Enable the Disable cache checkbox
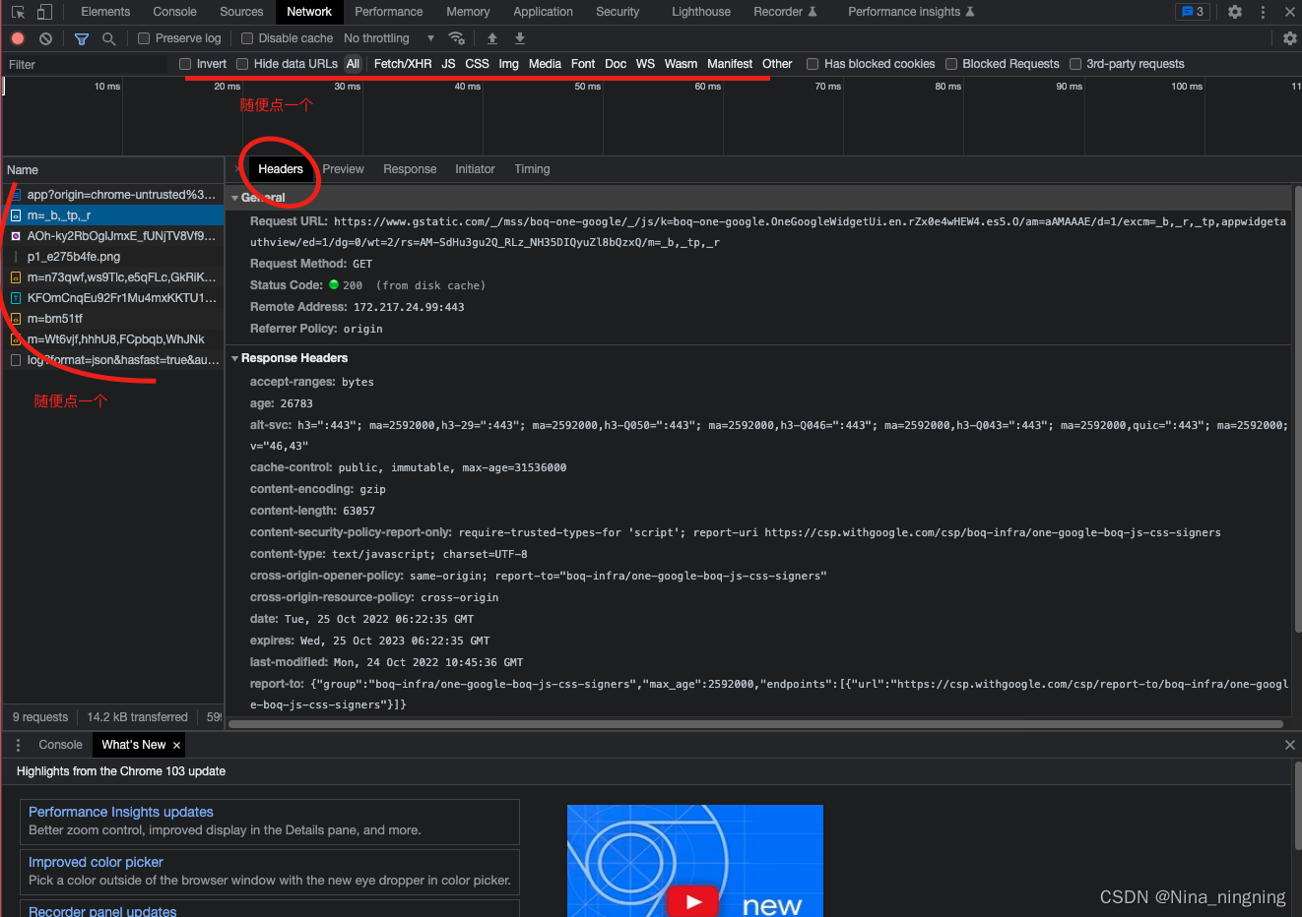 click(247, 38)
